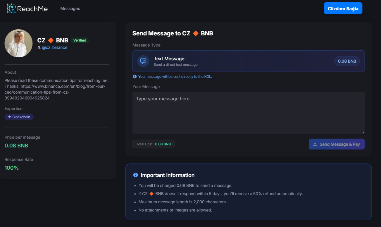This screenshot has width=381, height=227.
Task: Click the CZ profile avatar photo
Action: tap(18, 43)
